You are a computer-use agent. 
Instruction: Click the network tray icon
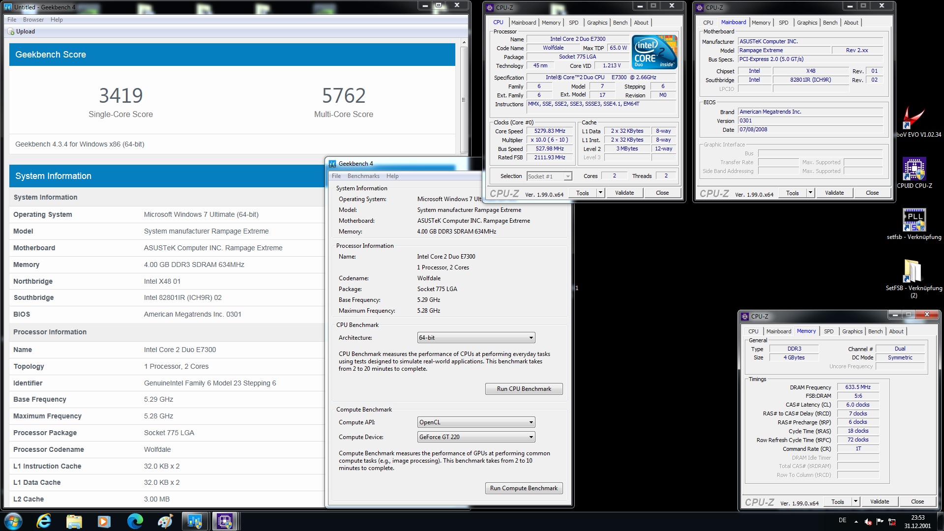point(892,522)
